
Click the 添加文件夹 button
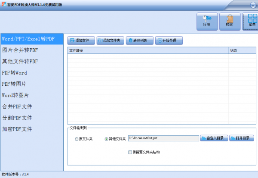110,41
